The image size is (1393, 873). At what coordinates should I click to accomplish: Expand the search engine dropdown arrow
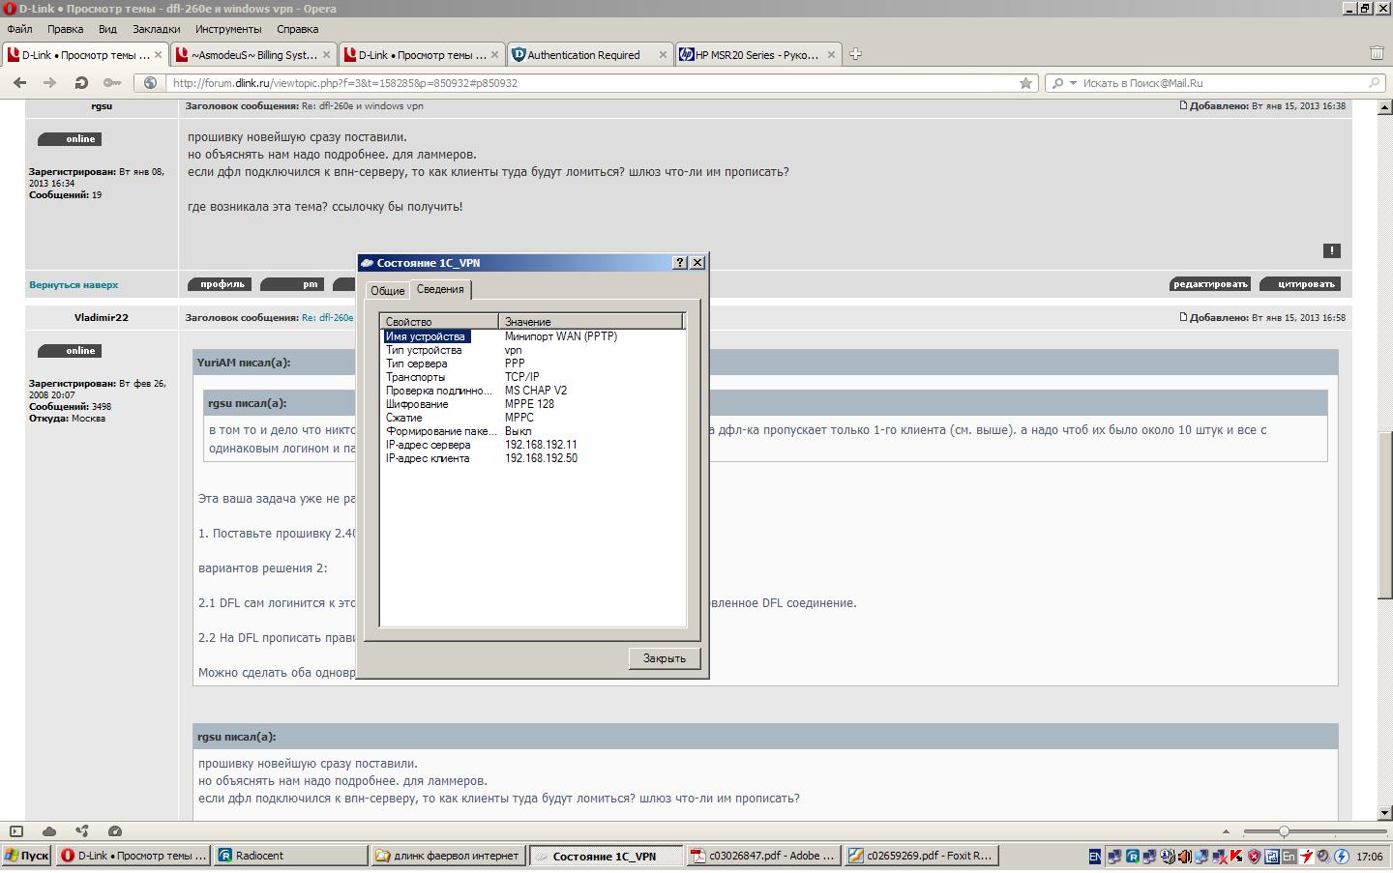1072,83
